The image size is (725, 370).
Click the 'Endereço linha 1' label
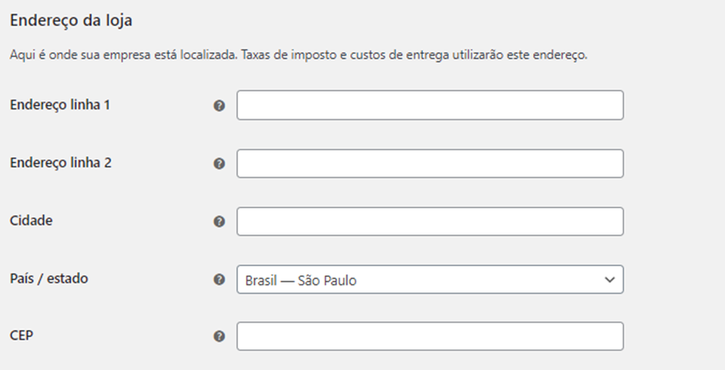[61, 105]
